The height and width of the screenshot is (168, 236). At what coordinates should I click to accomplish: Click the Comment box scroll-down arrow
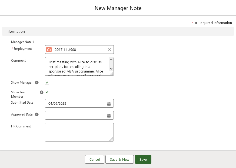(x=111, y=69)
